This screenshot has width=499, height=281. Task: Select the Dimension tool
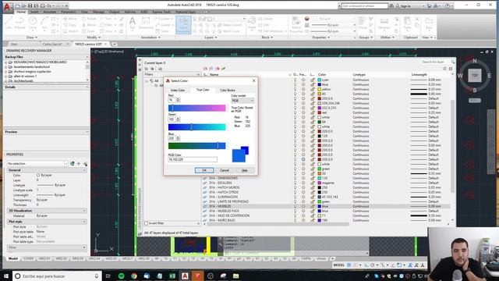[146, 23]
